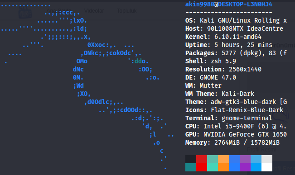Click the DESKTOP-L3N0HJ4 hostname text
The width and height of the screenshot is (295, 175).
[245, 4]
